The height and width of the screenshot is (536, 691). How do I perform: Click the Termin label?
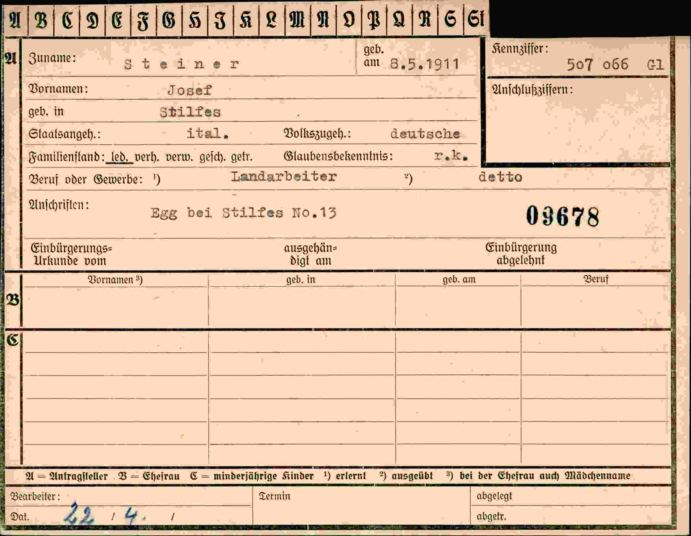coord(274,496)
